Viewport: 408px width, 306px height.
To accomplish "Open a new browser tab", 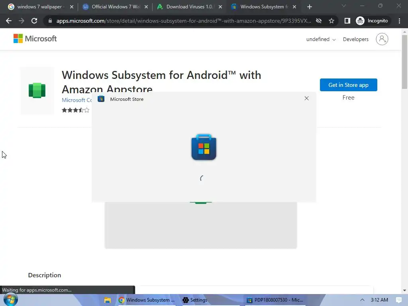I will pyautogui.click(x=309, y=7).
